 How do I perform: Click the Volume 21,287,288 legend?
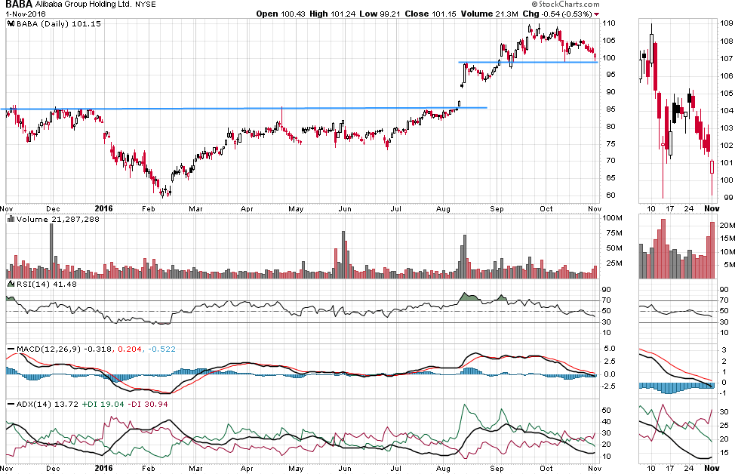pyautogui.click(x=57, y=219)
